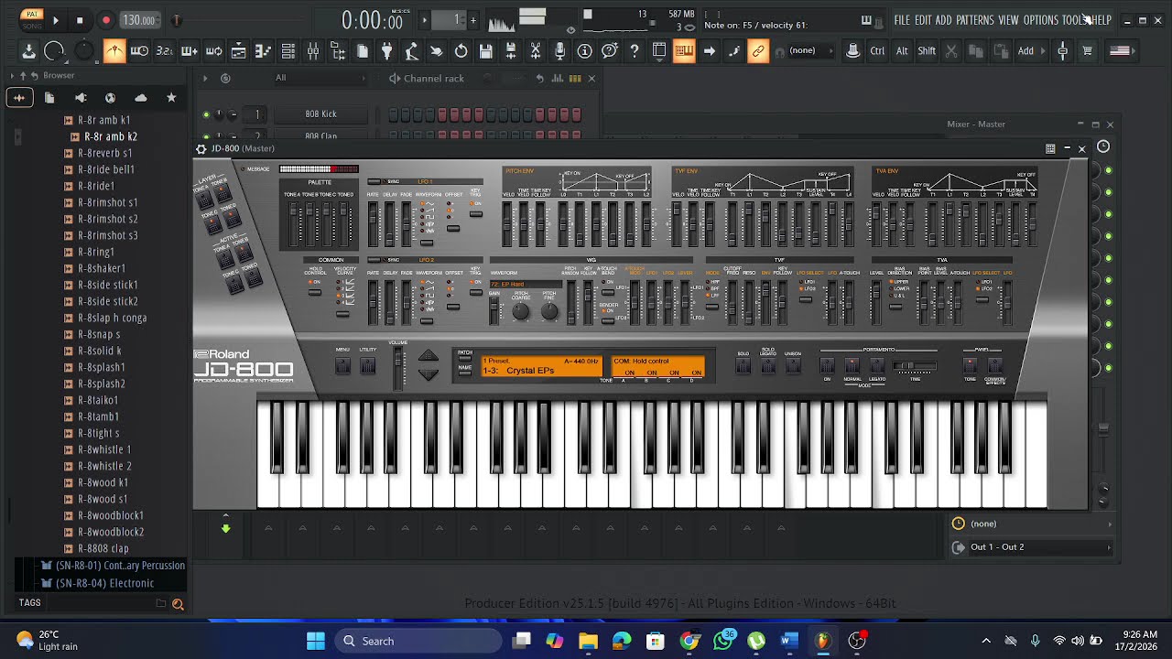This screenshot has height=659, width=1172.
Task: Save project with the floppy disk icon
Action: coord(486,51)
